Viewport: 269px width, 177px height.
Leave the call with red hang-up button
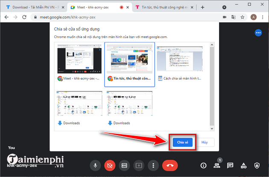(170, 165)
